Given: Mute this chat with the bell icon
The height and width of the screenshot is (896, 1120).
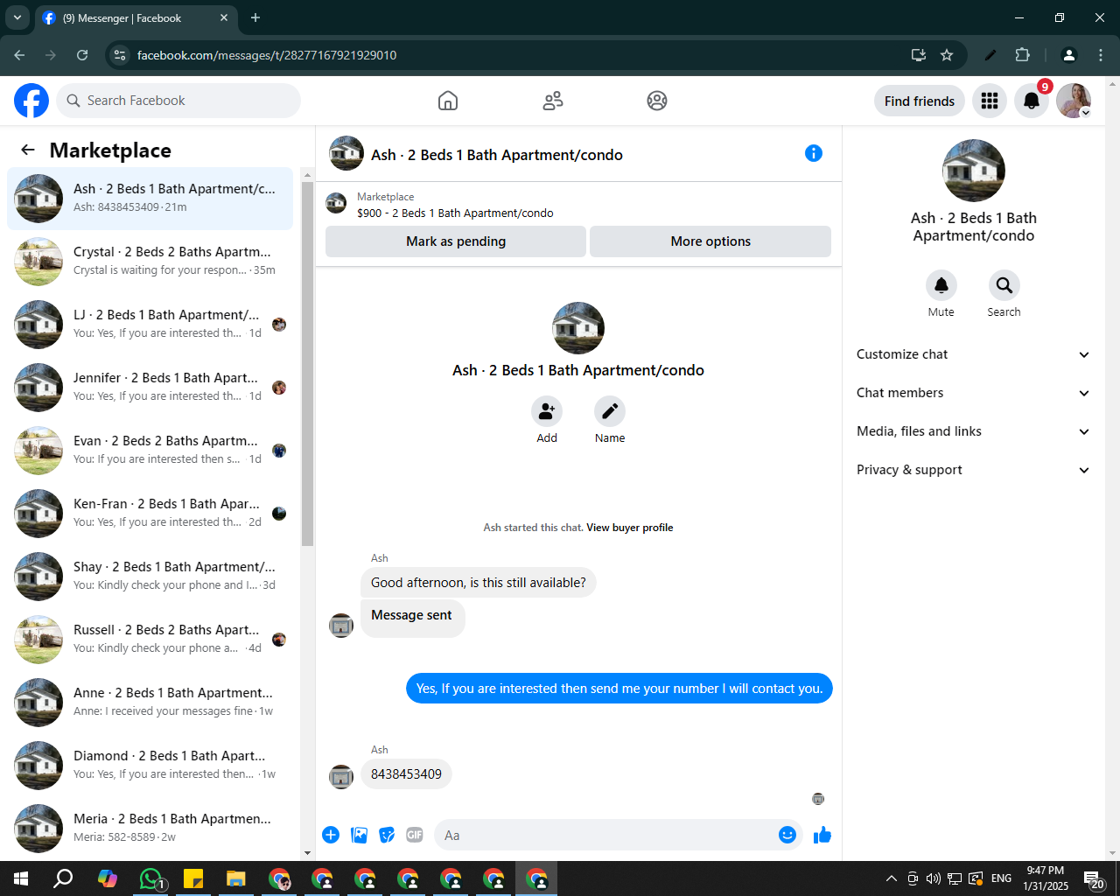Looking at the screenshot, I should [x=941, y=285].
